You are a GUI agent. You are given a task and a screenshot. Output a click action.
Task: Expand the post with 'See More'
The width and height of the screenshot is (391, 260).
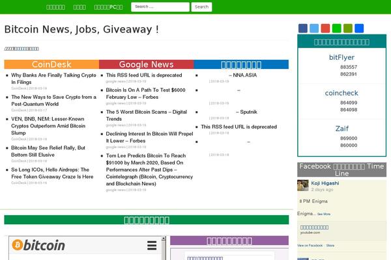pos(324,214)
